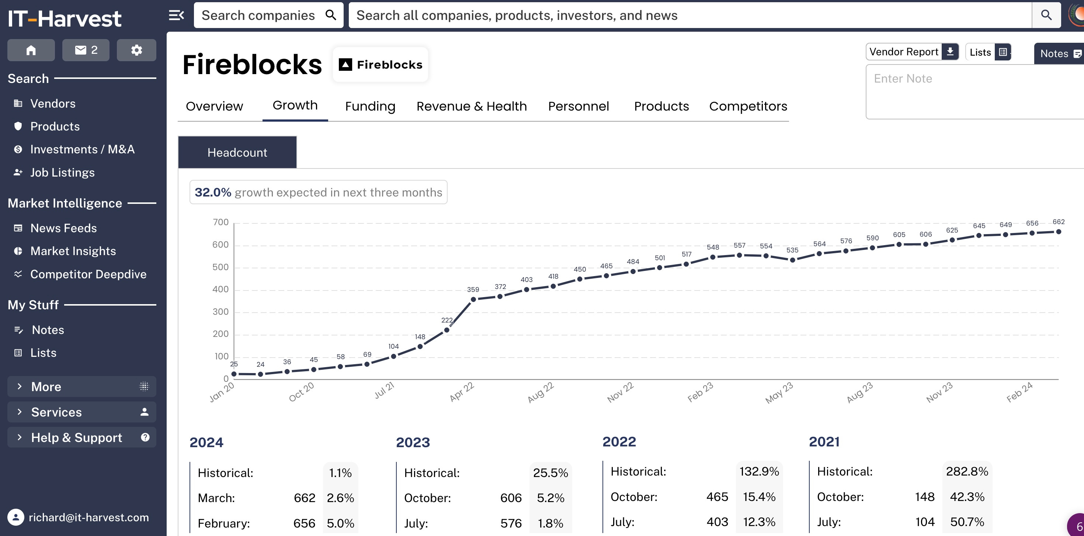
Task: Open settings gear button
Action: tap(136, 50)
